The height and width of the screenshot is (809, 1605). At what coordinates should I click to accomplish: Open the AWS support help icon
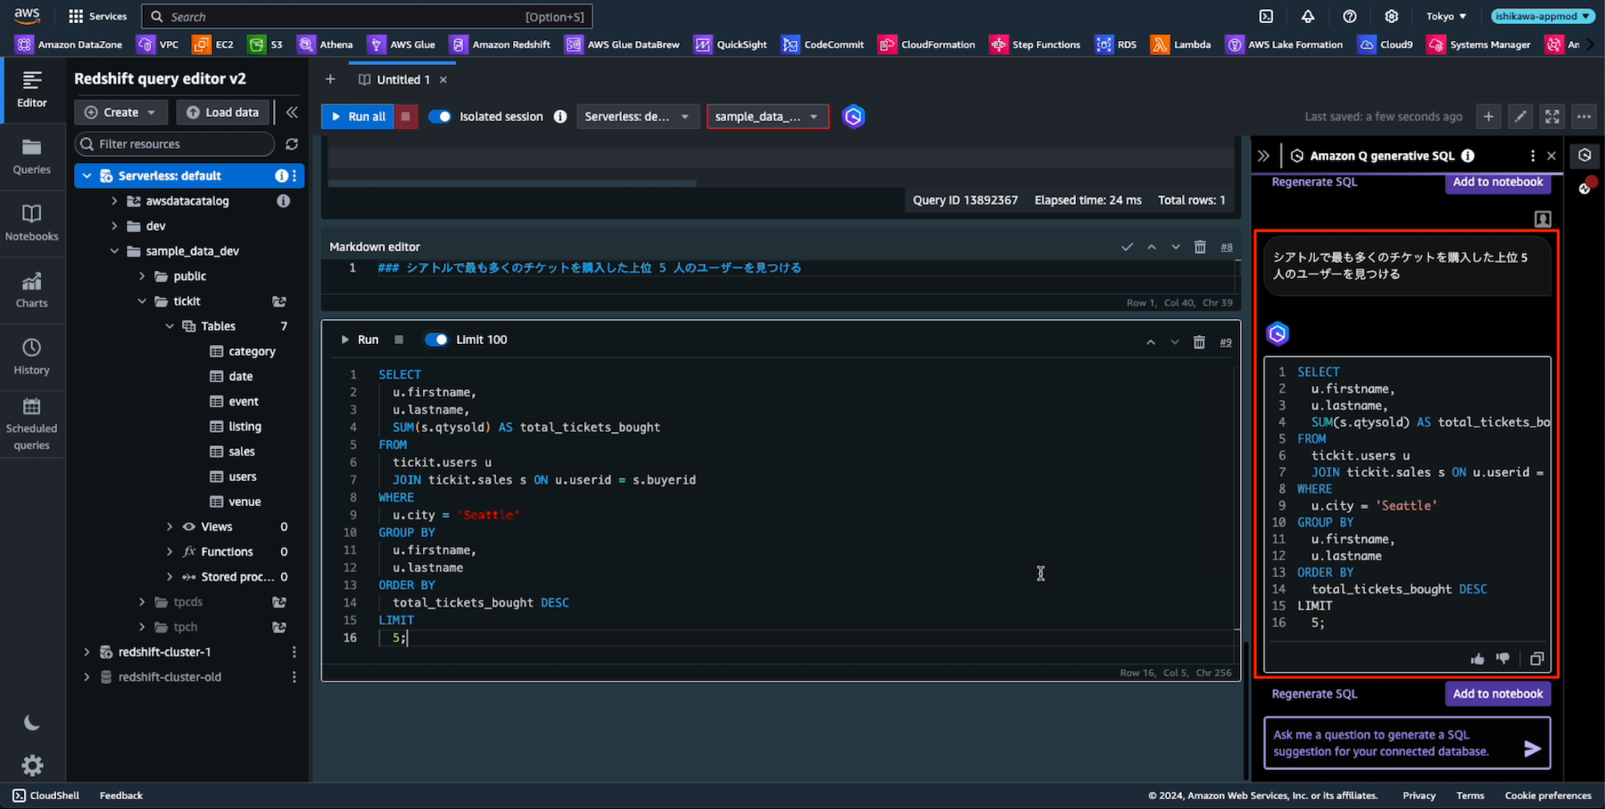click(x=1350, y=16)
